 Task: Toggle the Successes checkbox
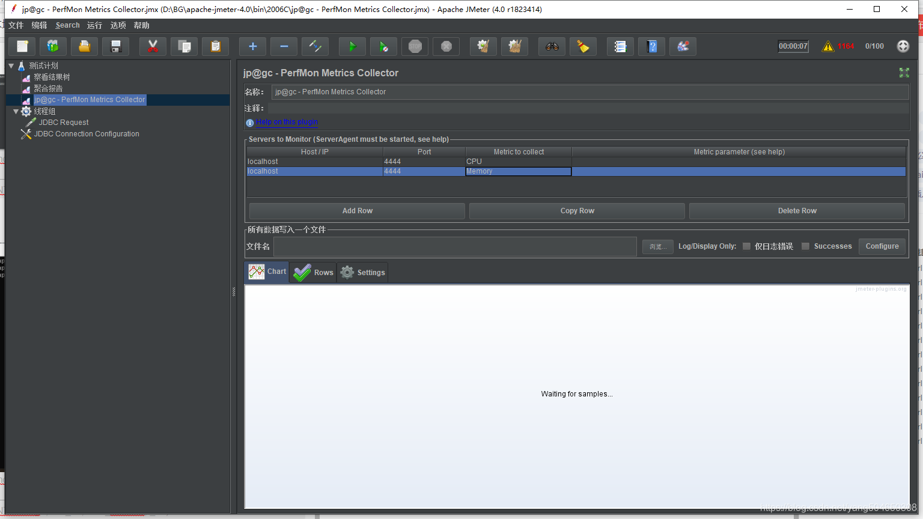point(806,246)
